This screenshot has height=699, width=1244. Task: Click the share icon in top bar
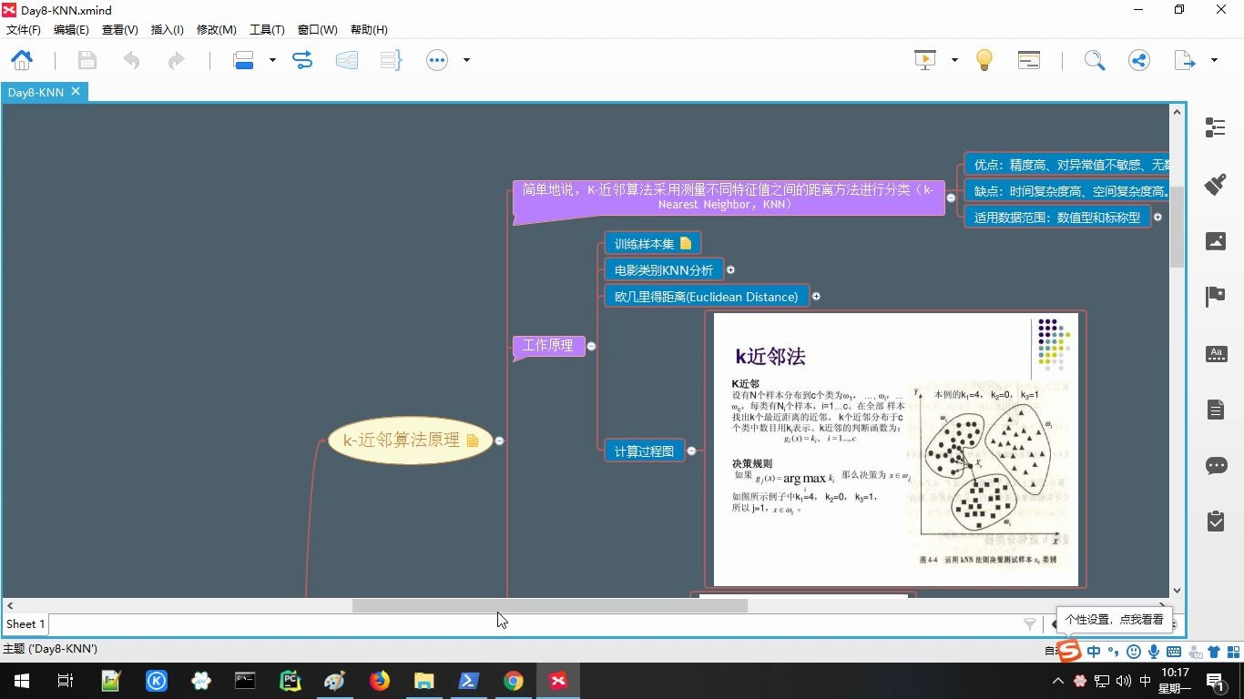(1138, 59)
